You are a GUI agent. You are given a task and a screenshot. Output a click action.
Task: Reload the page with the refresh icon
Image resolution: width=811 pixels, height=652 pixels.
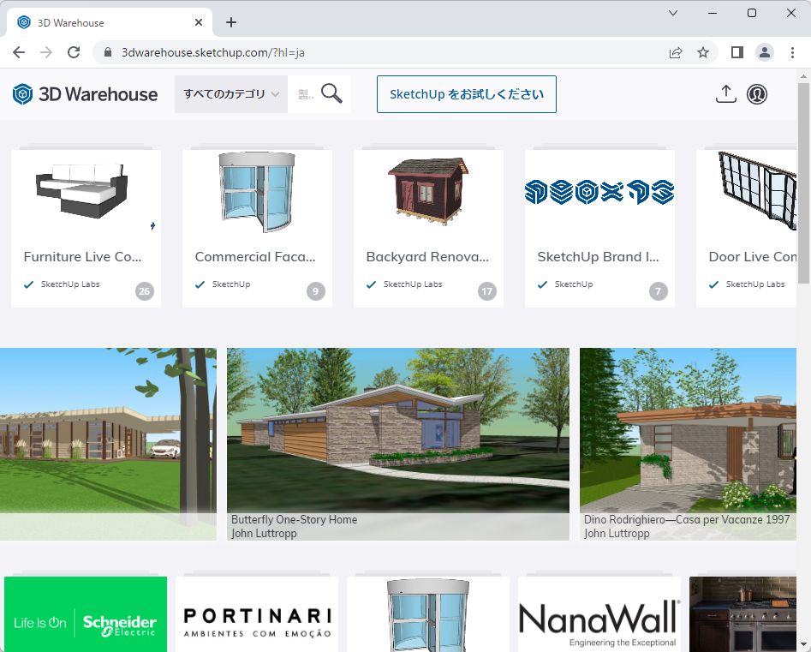[x=74, y=52]
